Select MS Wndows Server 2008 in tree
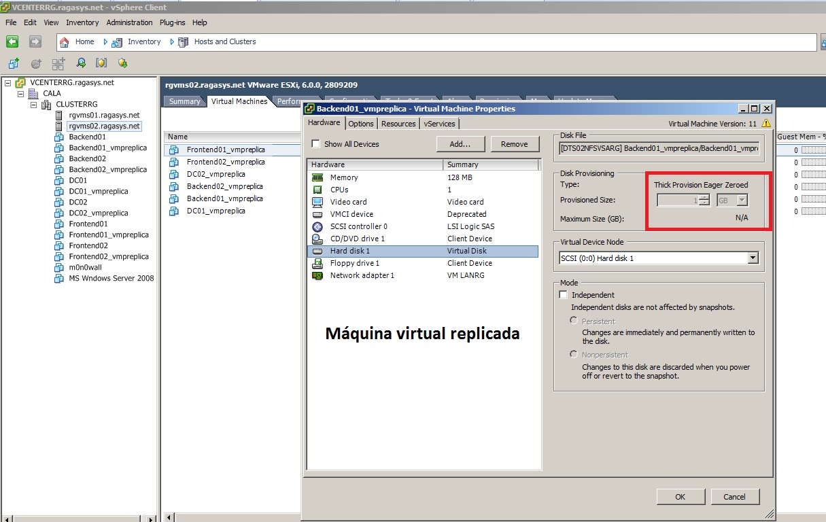Screen dimensions: 826x522 pos(111,279)
